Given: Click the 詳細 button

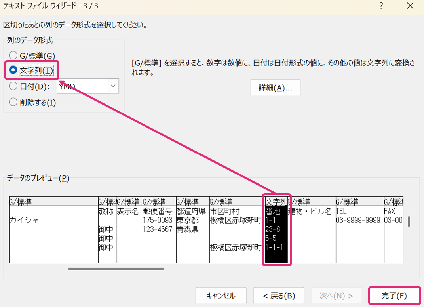Looking at the screenshot, I should 275,88.
